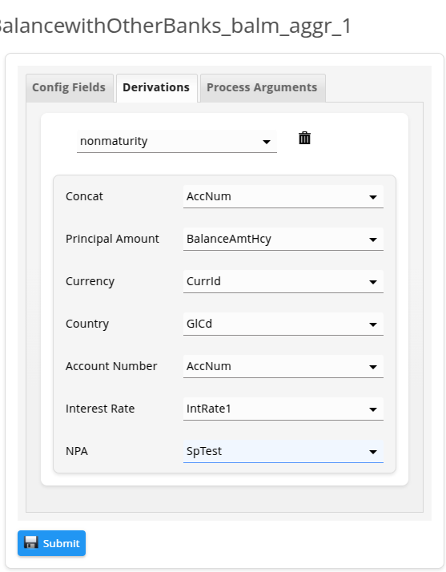446x572 pixels.
Task: Click the Interest Rate field label
Action: point(100,409)
